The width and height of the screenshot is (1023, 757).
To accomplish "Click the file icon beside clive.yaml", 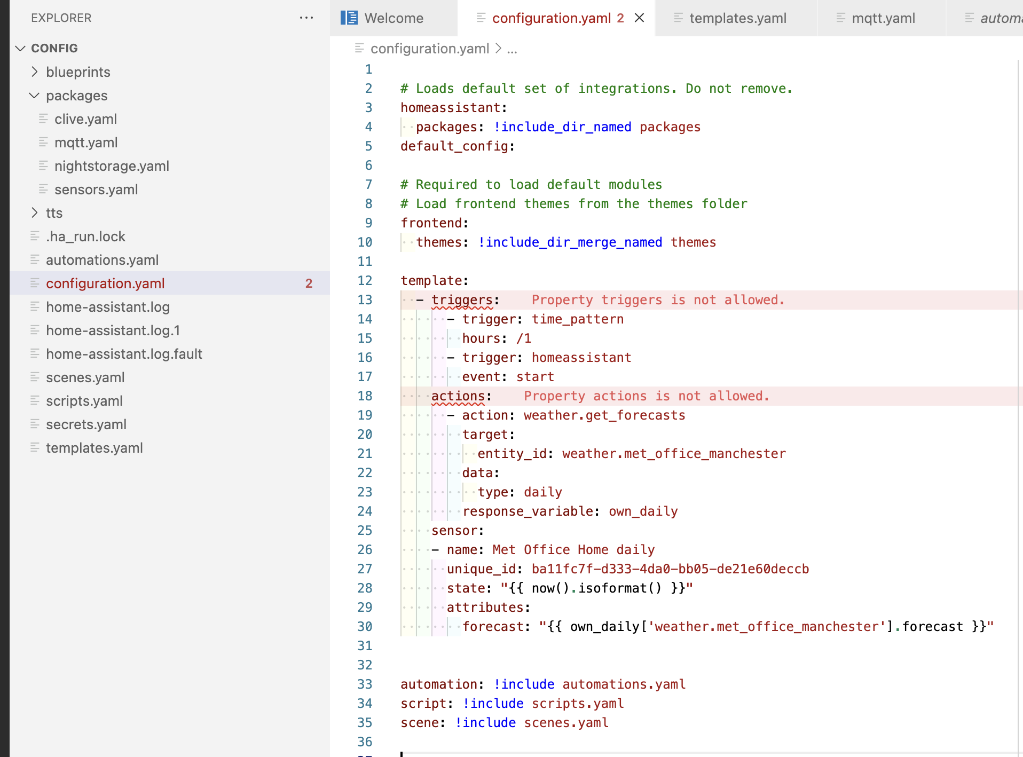I will coord(43,119).
